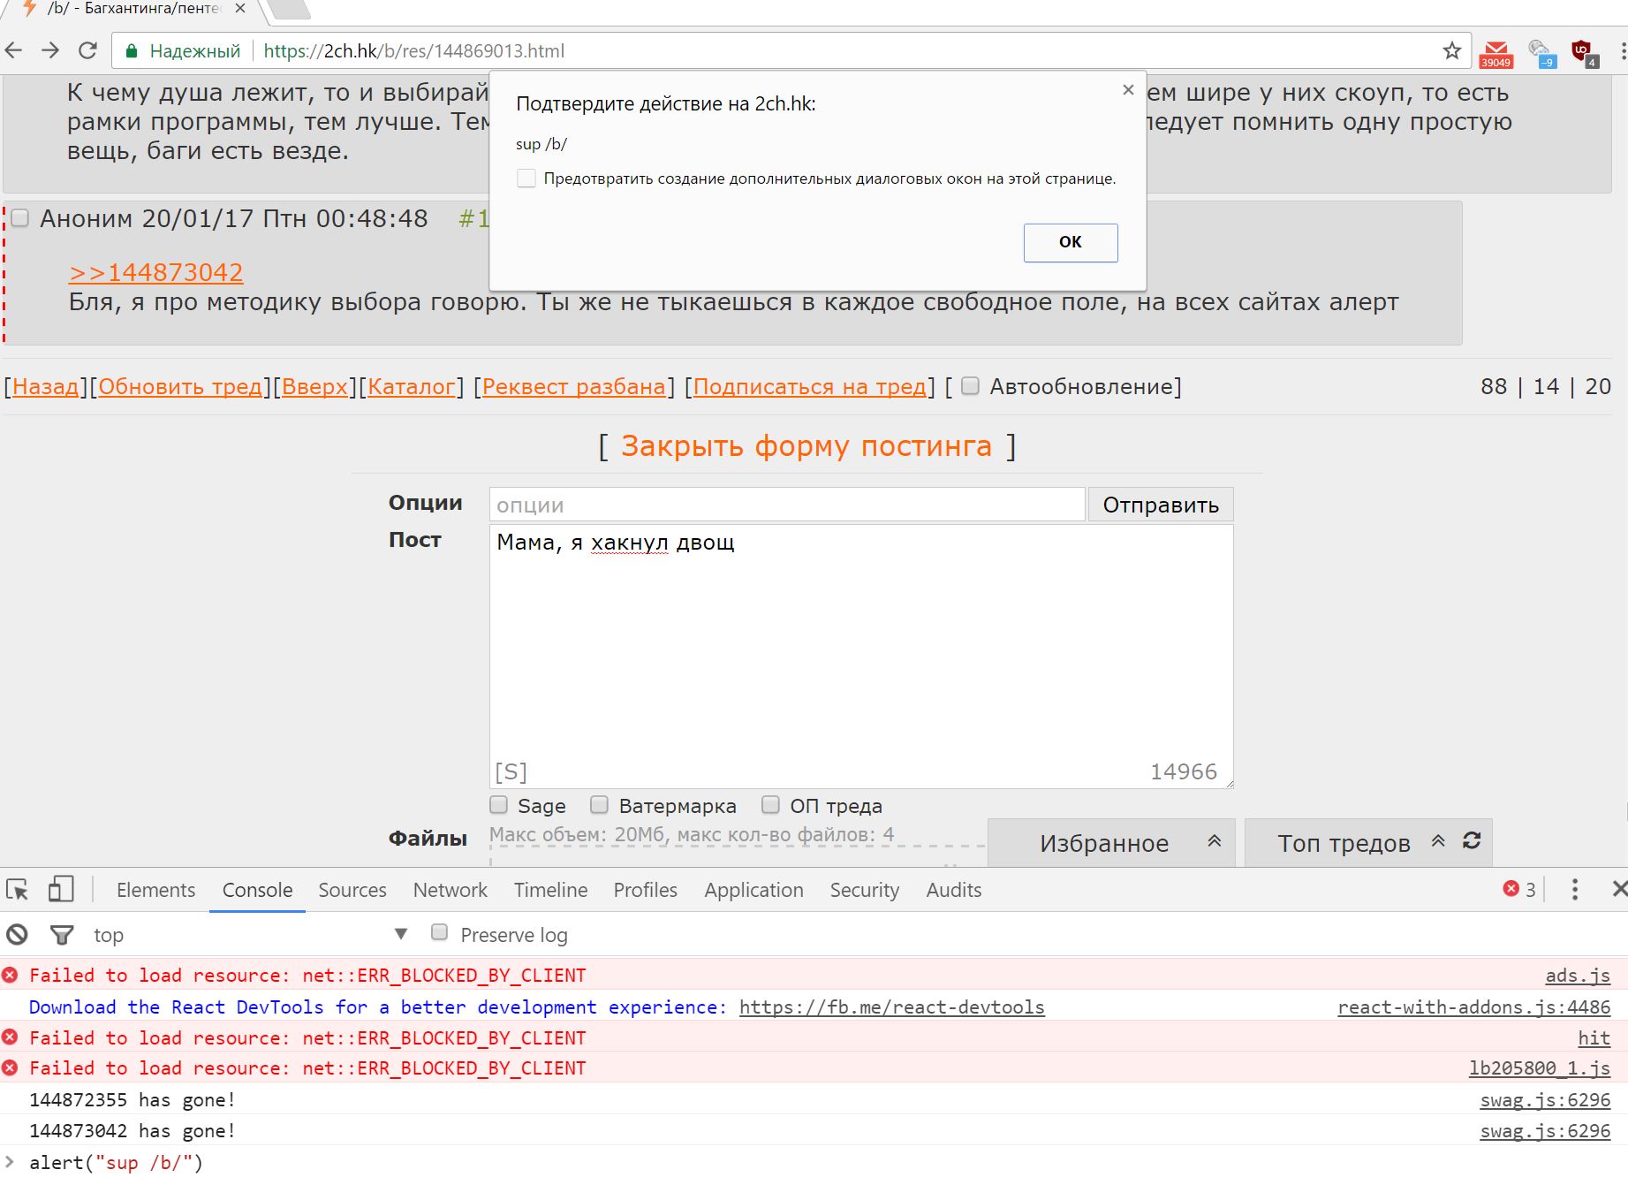
Task: Open the fb.me/react-devtools link in console
Action: pyautogui.click(x=892, y=1007)
